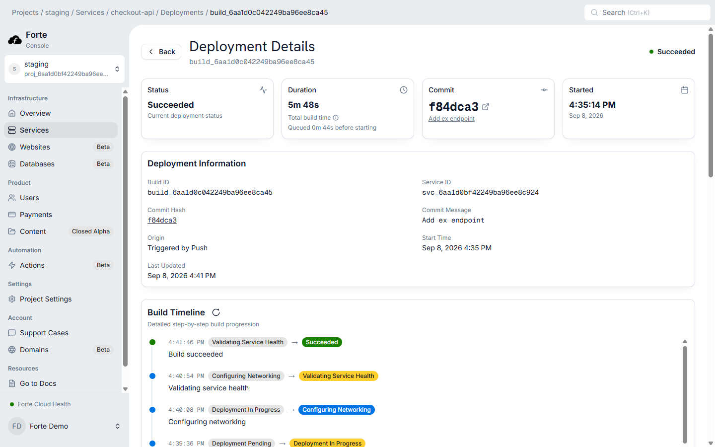Click the search magnifier icon
The height and width of the screenshot is (447, 715).
[594, 12]
